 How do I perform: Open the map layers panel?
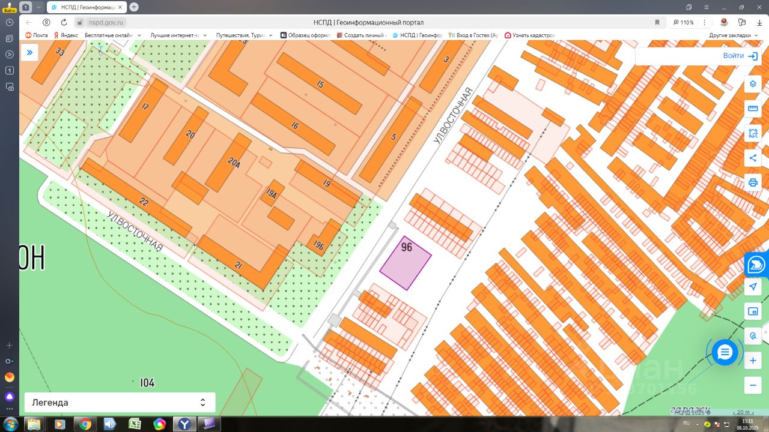[753, 84]
